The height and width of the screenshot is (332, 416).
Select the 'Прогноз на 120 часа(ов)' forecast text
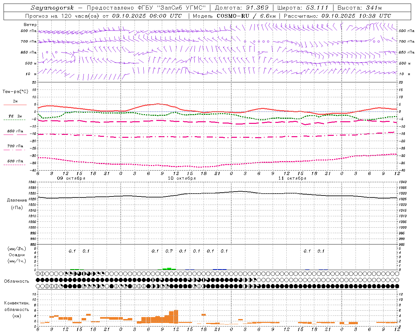click(x=62, y=16)
